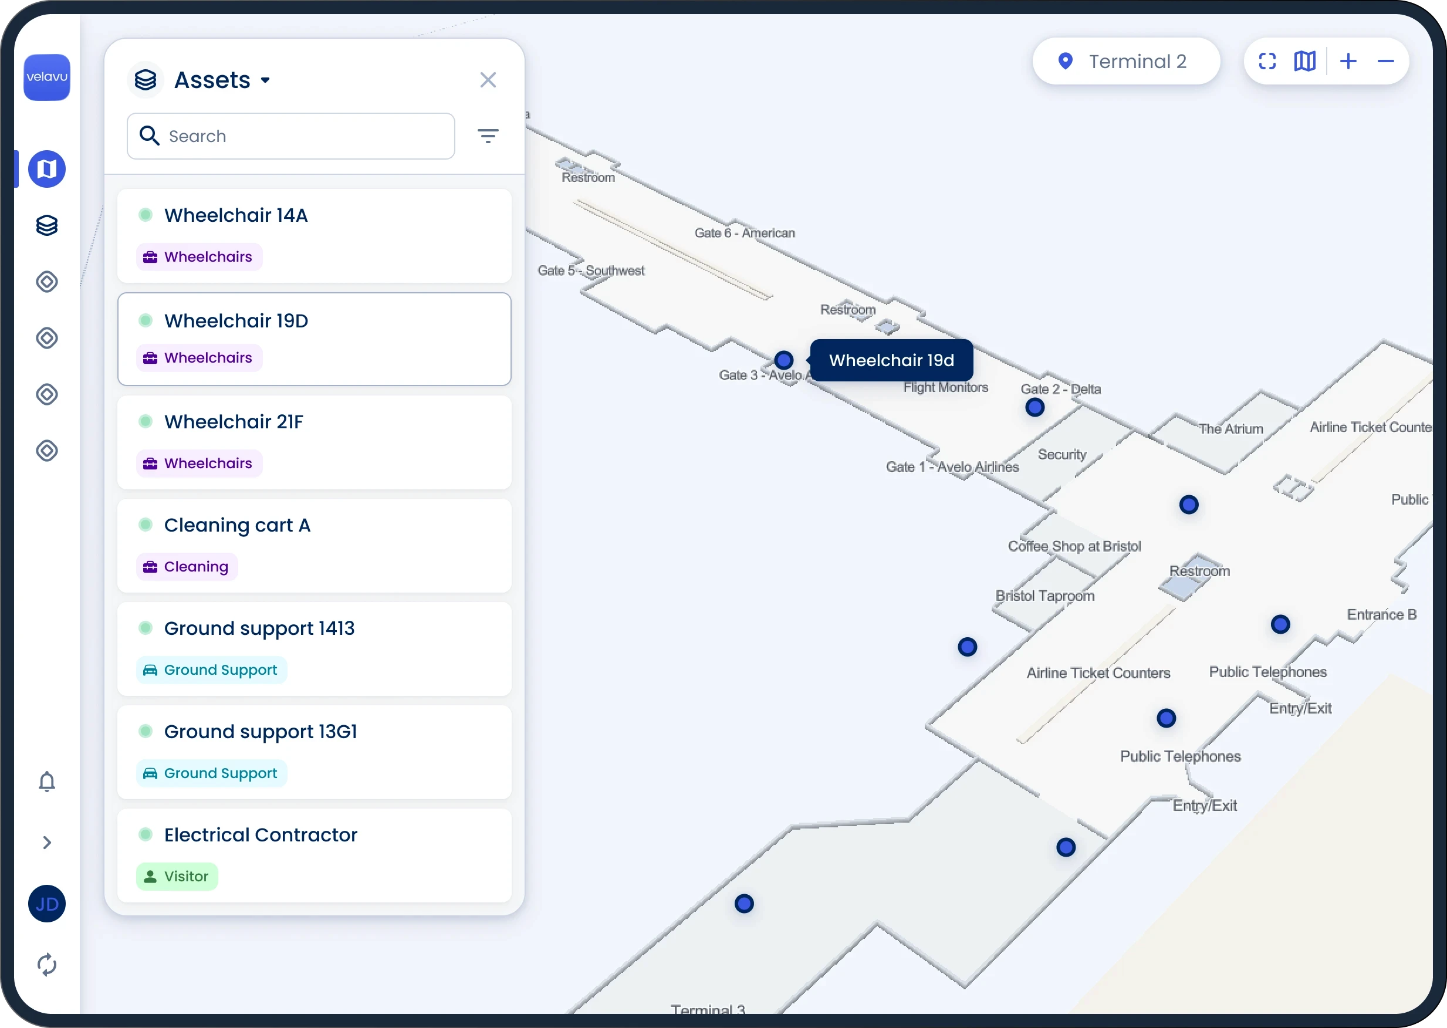Click the Wheelchair 19d tooltip label
Screen dimensions: 1447x1028
pyautogui.click(x=891, y=360)
